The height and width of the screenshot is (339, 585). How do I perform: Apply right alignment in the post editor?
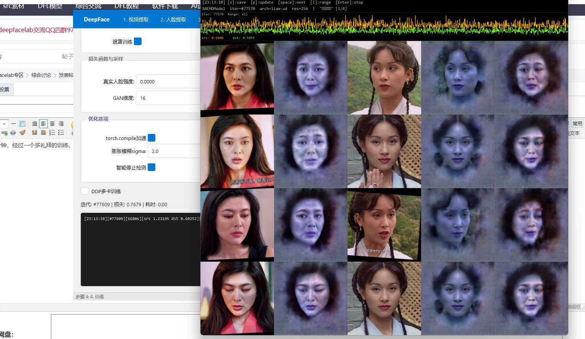[x=61, y=124]
